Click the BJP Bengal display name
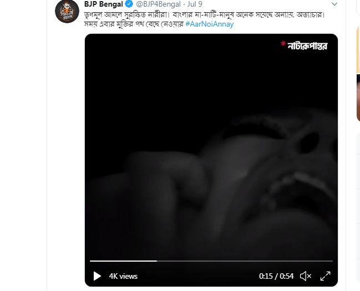The height and width of the screenshot is (291, 360). (104, 4)
